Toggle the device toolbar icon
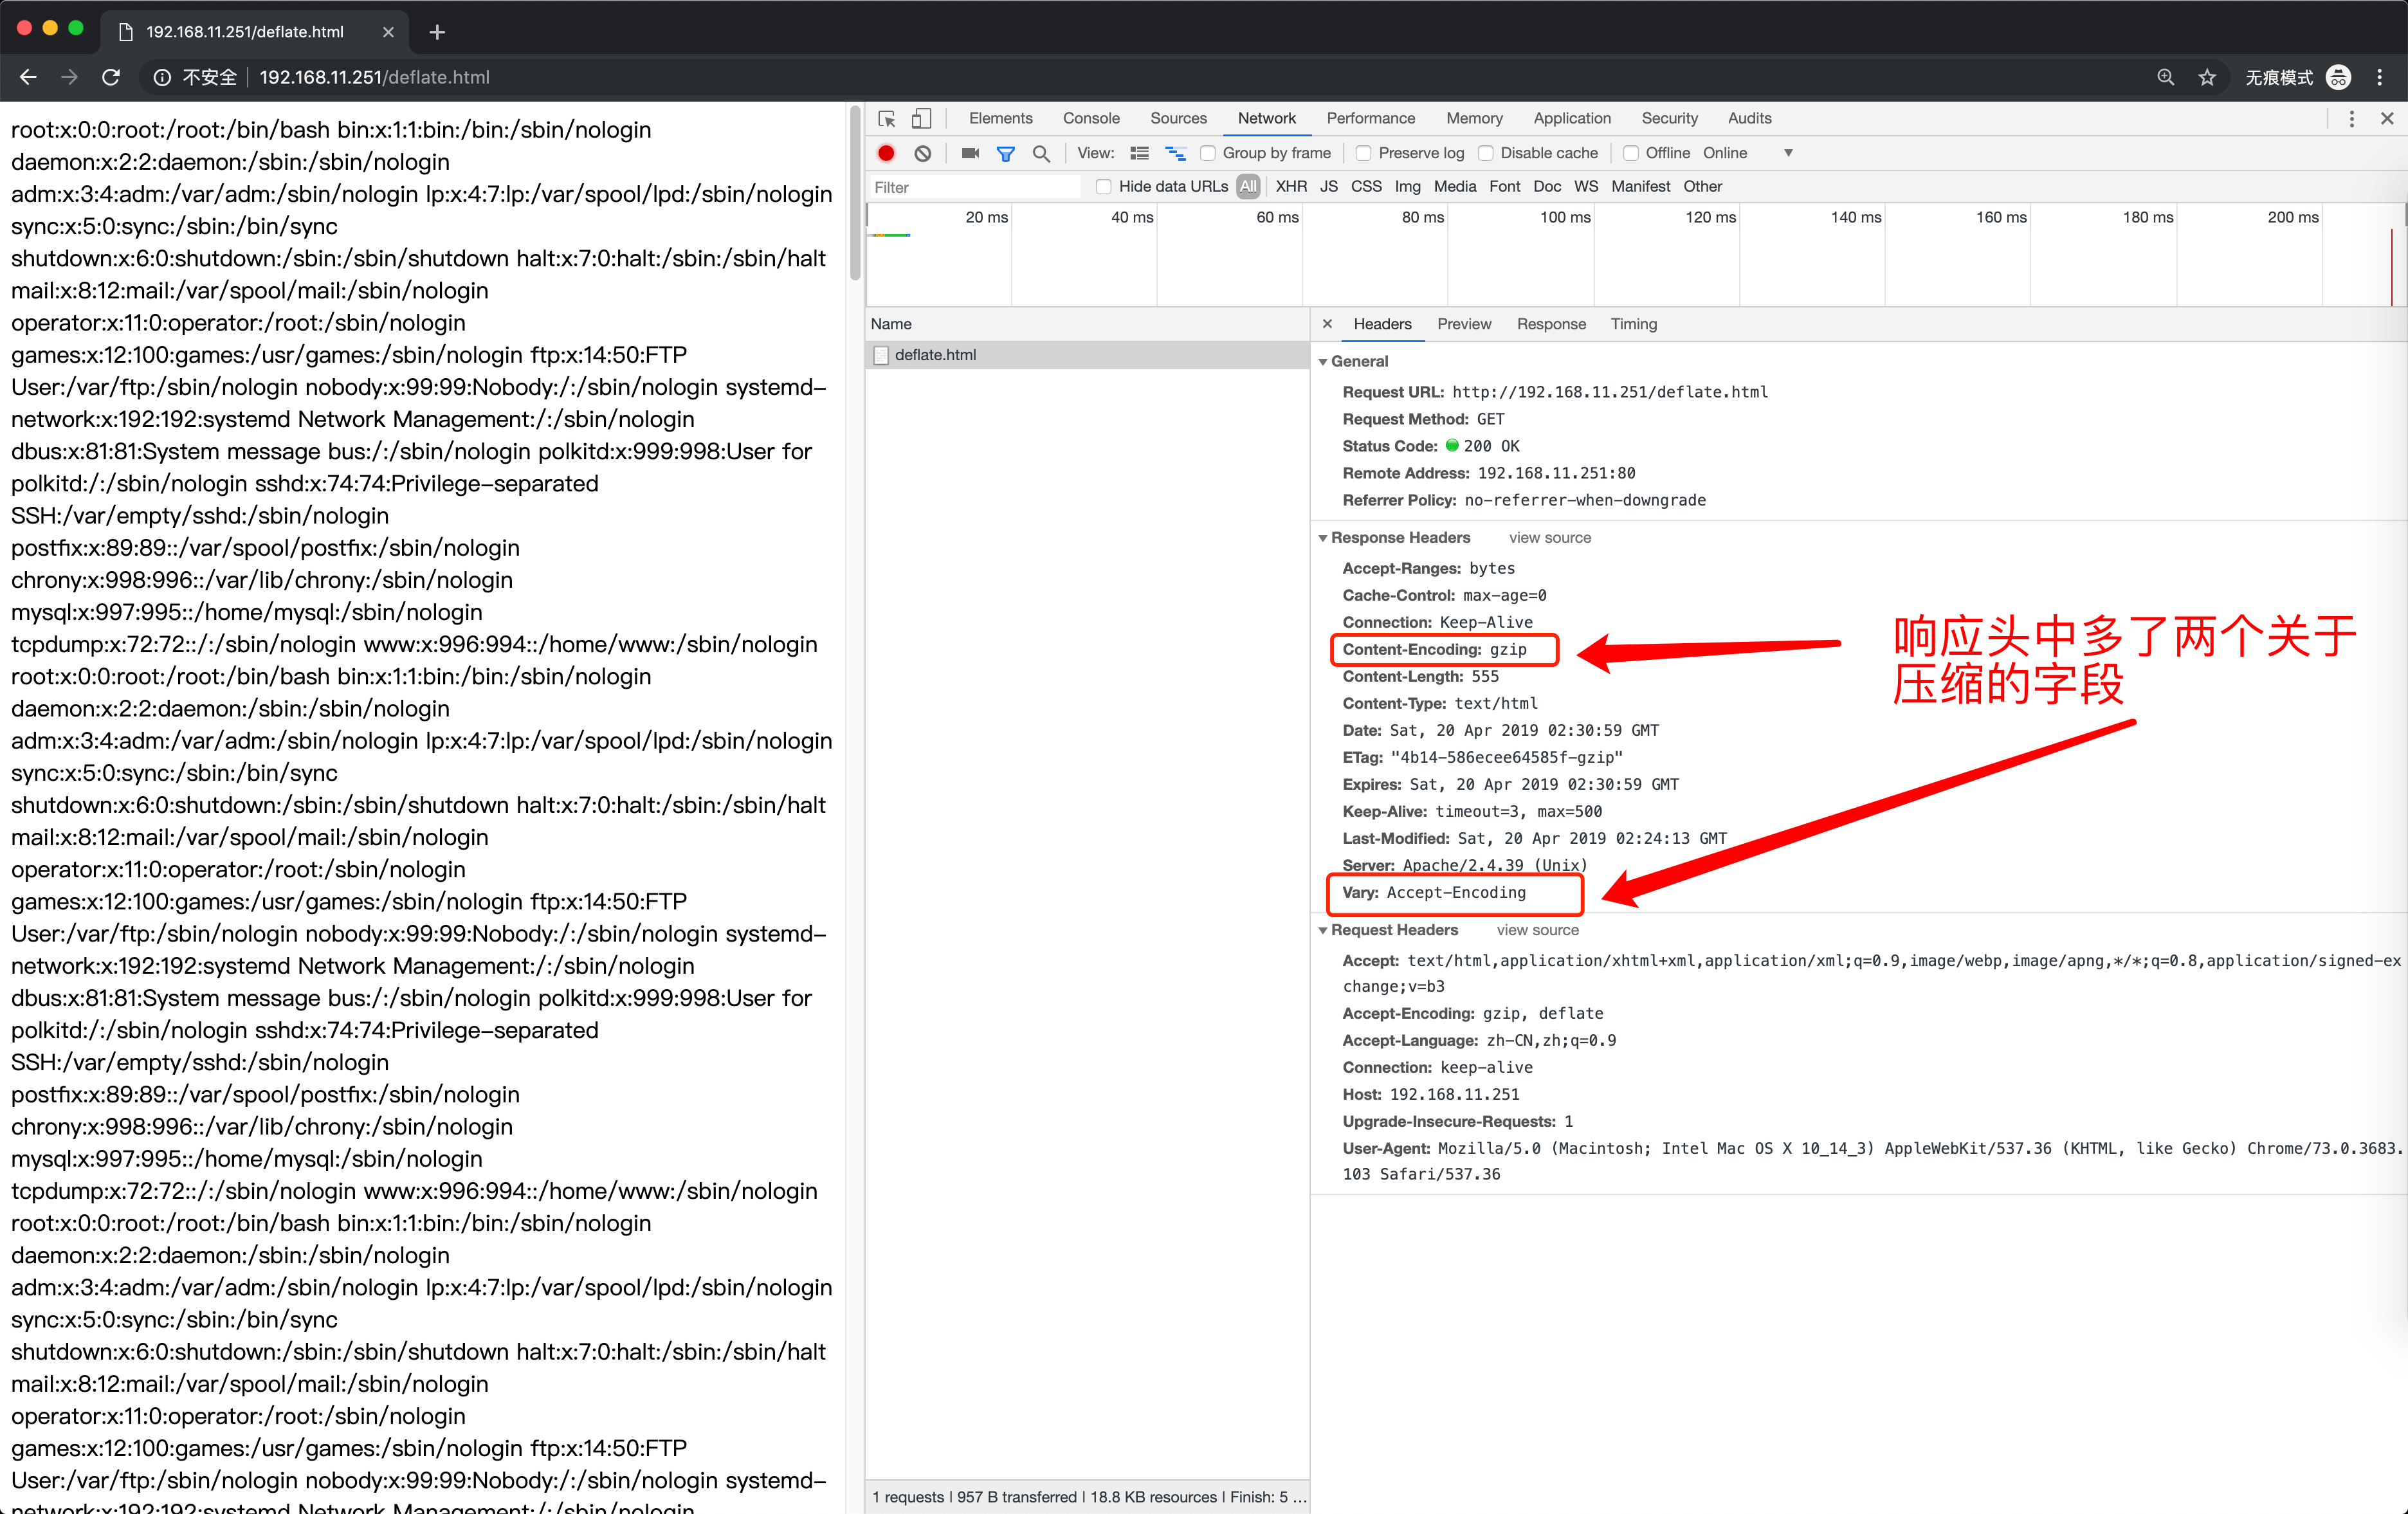 coord(921,119)
